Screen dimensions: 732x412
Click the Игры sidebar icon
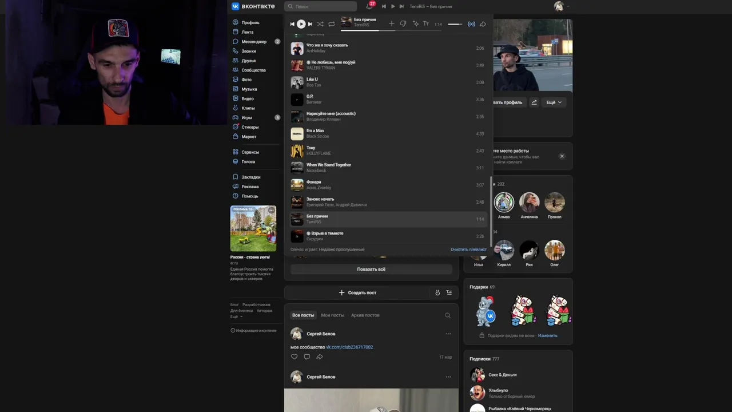tap(236, 117)
